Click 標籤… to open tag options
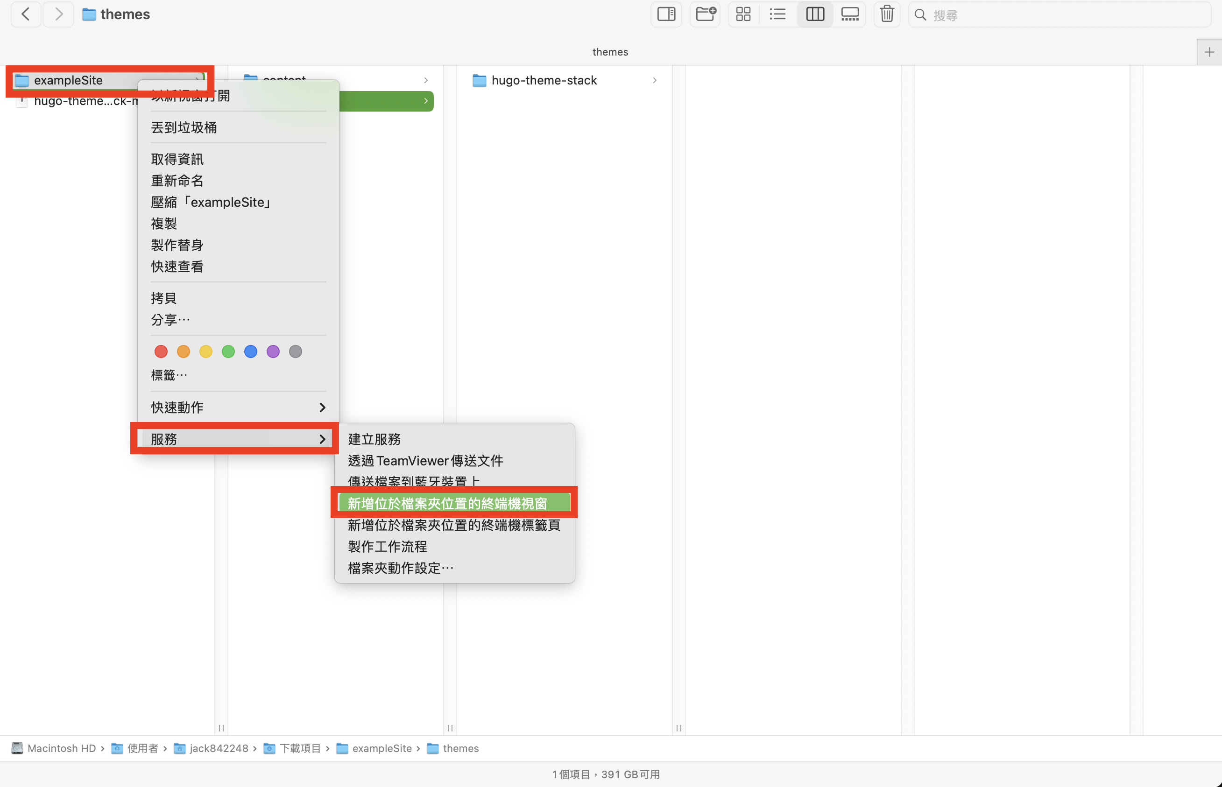 tap(169, 375)
